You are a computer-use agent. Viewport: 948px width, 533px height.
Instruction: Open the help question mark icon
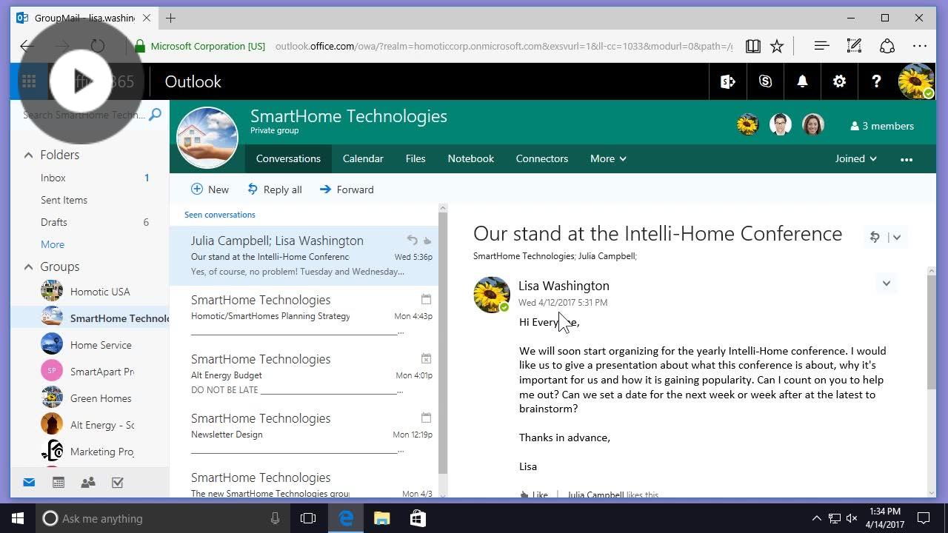[876, 81]
